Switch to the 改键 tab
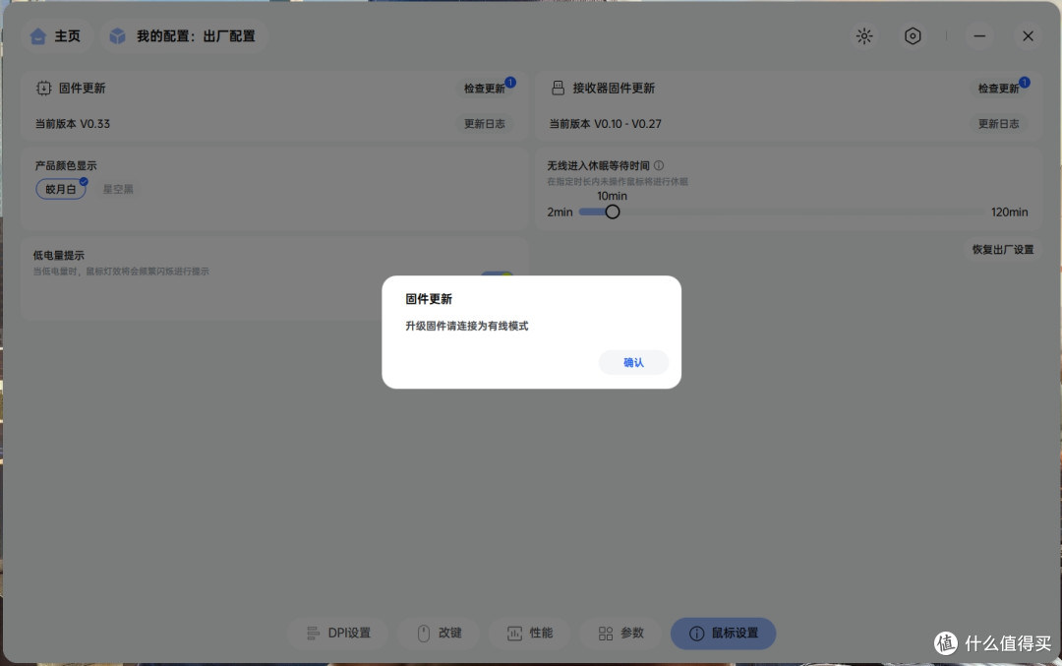Screen dimensions: 1062x666 (439, 633)
